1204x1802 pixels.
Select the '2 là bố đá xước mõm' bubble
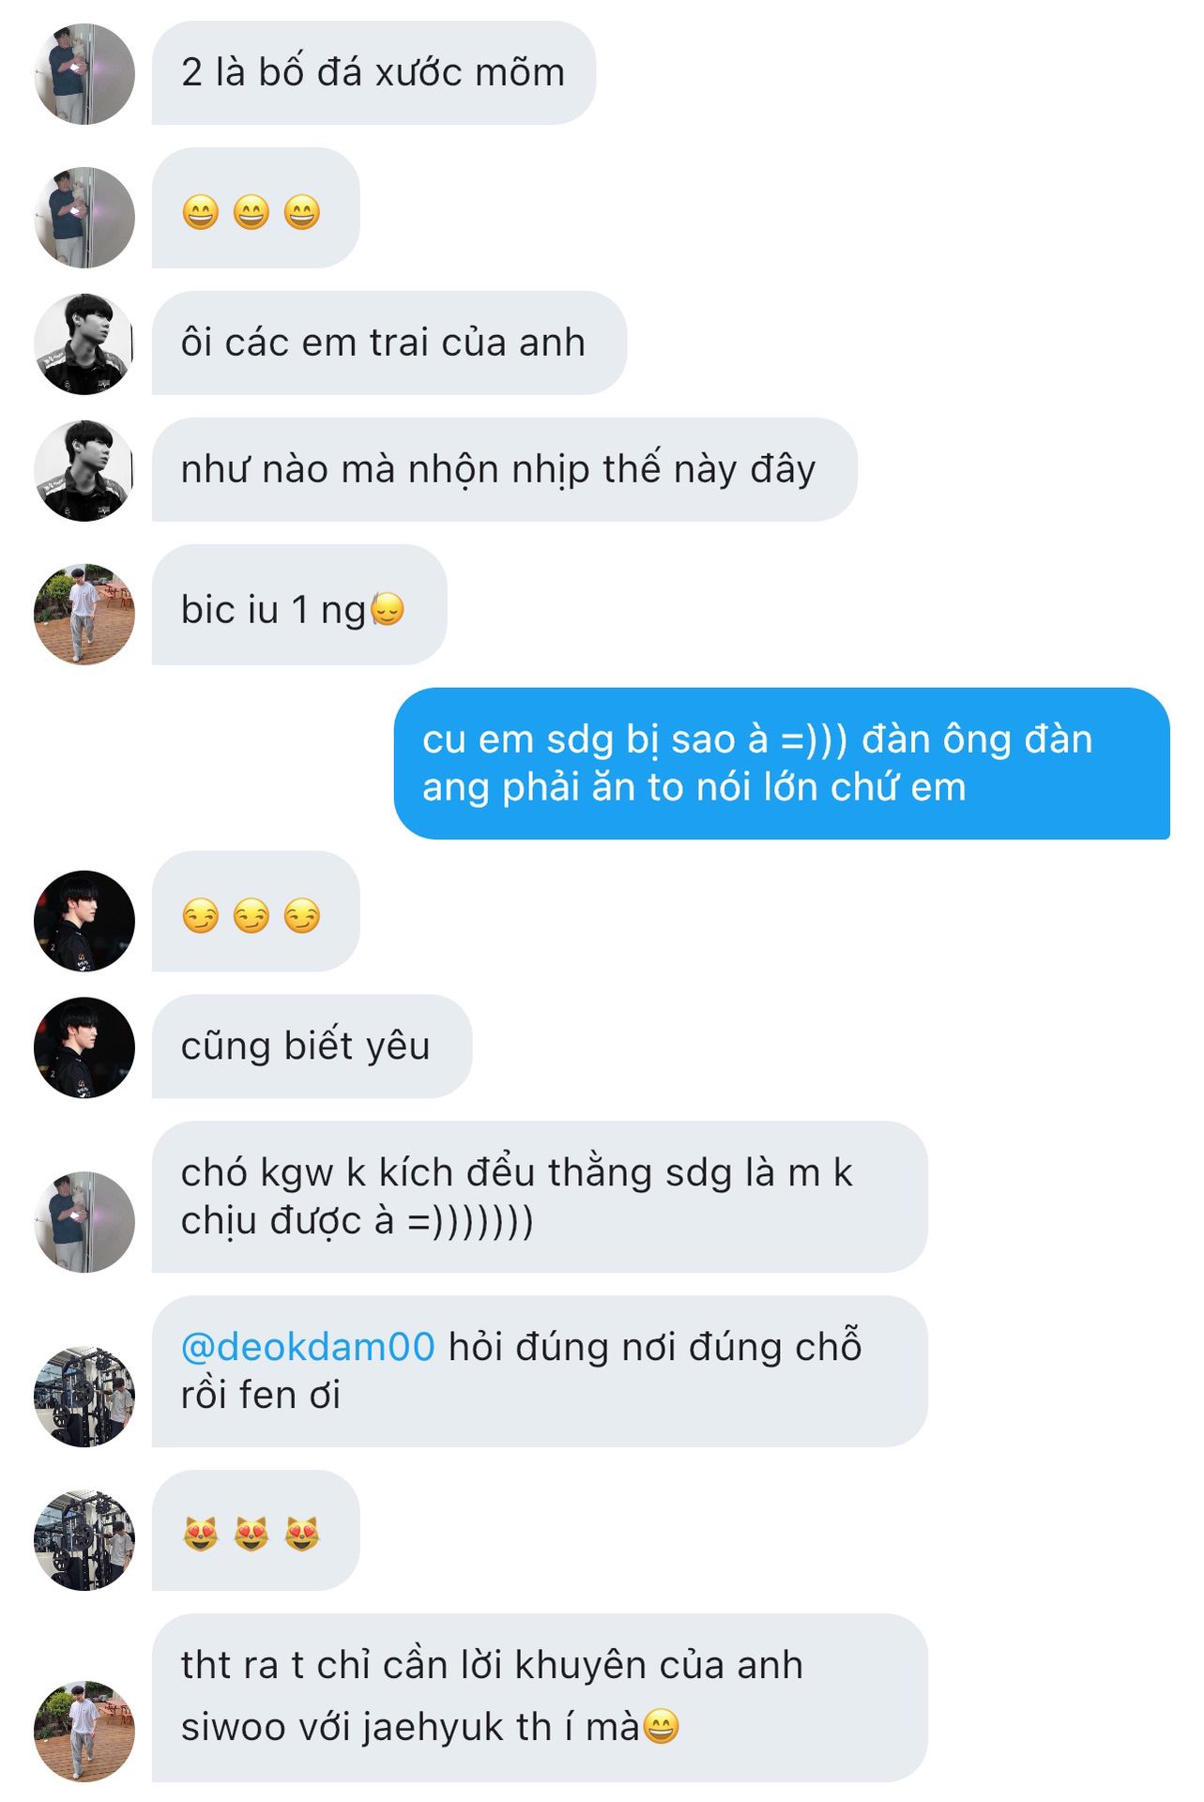[x=373, y=73]
